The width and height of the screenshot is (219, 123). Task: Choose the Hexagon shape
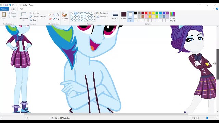tap(82, 17)
